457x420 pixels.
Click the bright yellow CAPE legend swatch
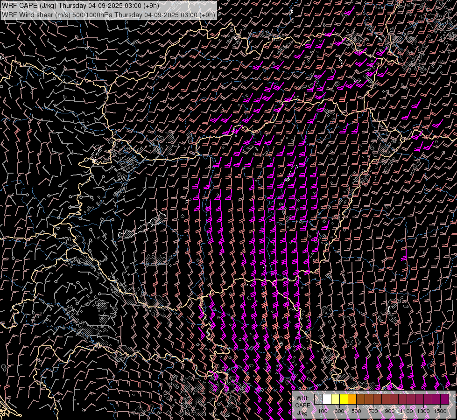[x=344, y=399]
